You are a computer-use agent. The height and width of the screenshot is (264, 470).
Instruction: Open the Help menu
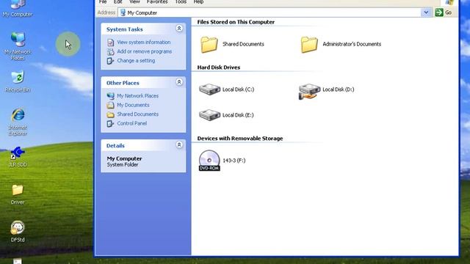198,1
